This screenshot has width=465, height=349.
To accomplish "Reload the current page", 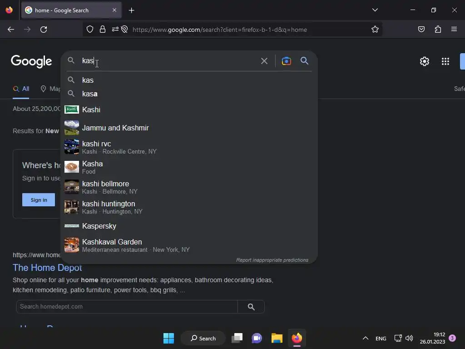I will click(44, 30).
